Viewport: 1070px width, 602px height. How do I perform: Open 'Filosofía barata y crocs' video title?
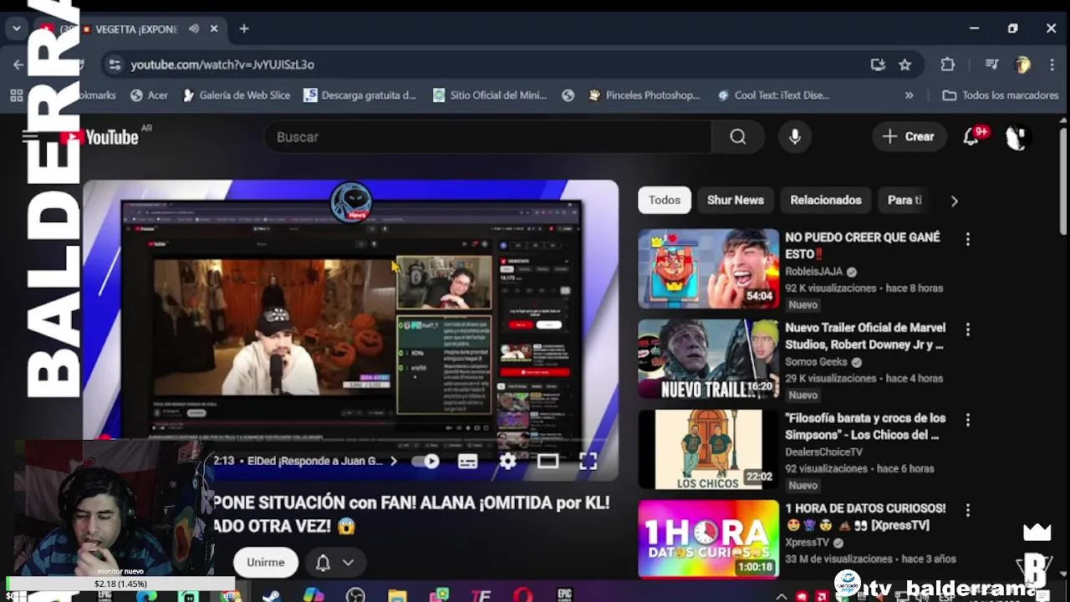pos(865,426)
